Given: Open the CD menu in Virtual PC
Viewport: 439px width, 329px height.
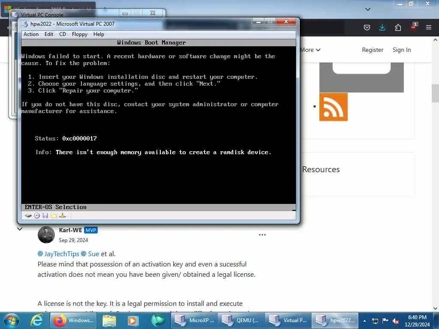Looking at the screenshot, I should point(63,34).
